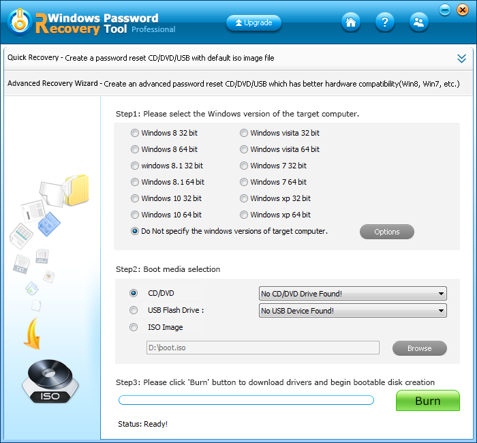Image resolution: width=477 pixels, height=443 pixels.
Task: Click the Browse button for ISO path
Action: (x=419, y=348)
